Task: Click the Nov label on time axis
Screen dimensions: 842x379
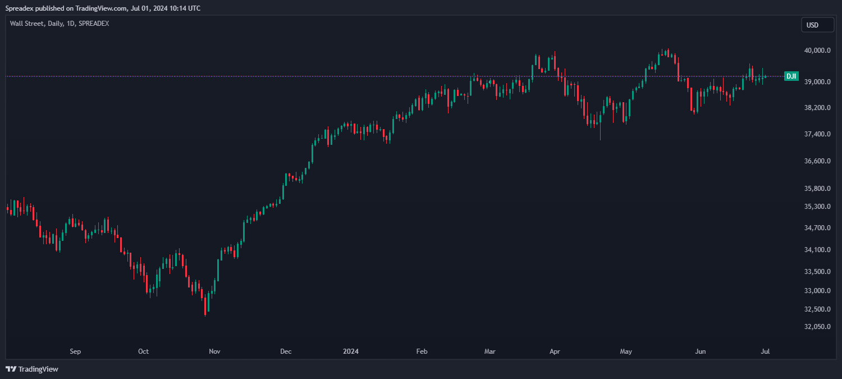Action: click(x=214, y=352)
